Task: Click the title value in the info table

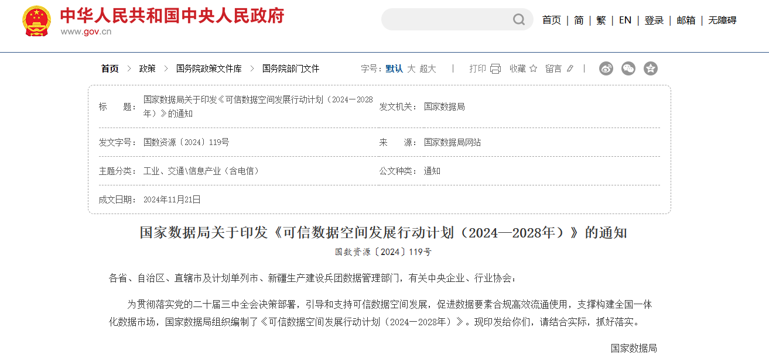Action: click(x=258, y=106)
